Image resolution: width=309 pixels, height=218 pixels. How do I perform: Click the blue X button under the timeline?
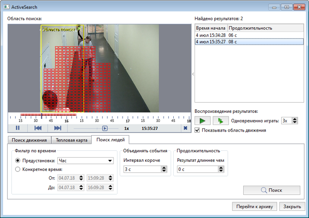point(185,128)
